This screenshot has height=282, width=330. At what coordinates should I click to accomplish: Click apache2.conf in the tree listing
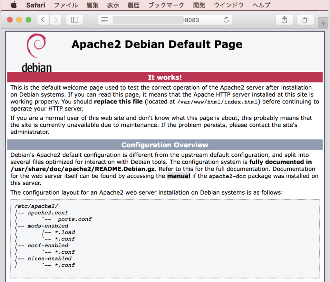point(48,213)
